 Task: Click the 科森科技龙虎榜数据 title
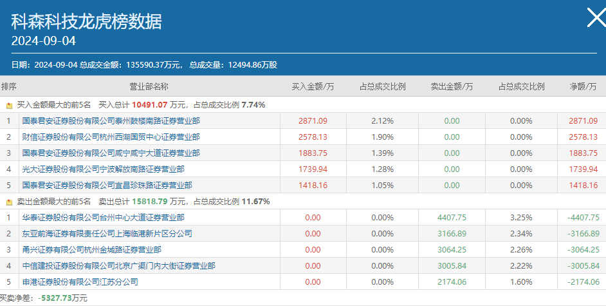click(86, 22)
